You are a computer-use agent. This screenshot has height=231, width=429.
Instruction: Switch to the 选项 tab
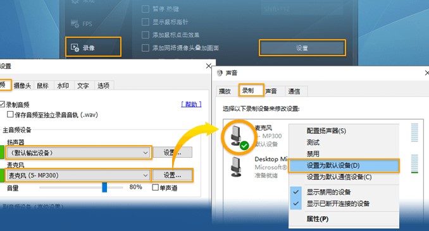(103, 86)
